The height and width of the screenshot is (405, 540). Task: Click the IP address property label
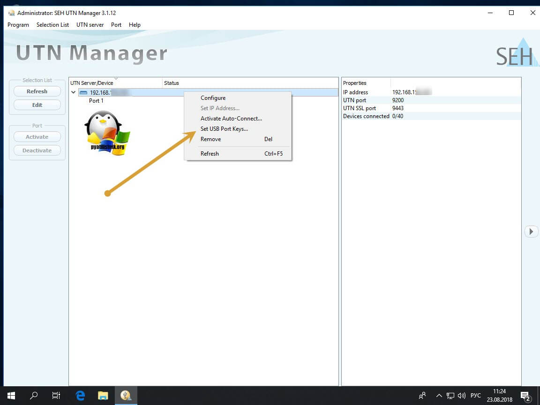[x=355, y=92]
